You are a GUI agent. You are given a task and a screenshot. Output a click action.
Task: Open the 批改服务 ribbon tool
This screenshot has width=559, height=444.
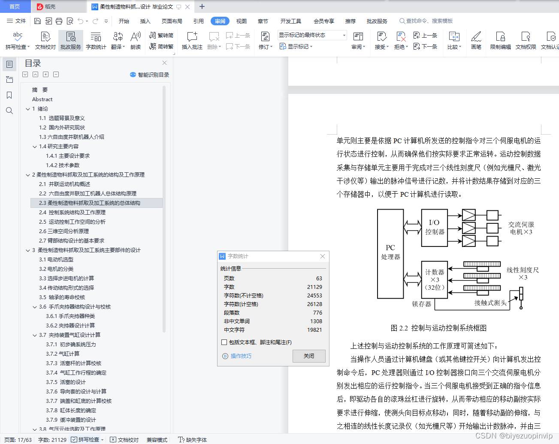[71, 41]
